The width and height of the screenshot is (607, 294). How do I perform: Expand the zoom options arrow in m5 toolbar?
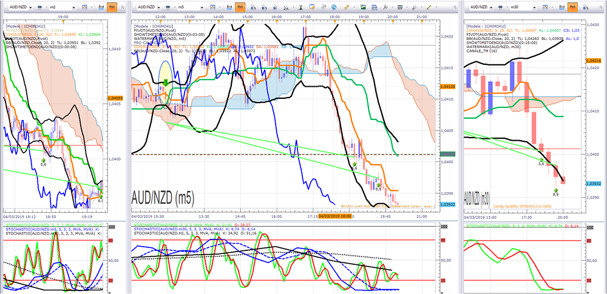[x=293, y=7]
